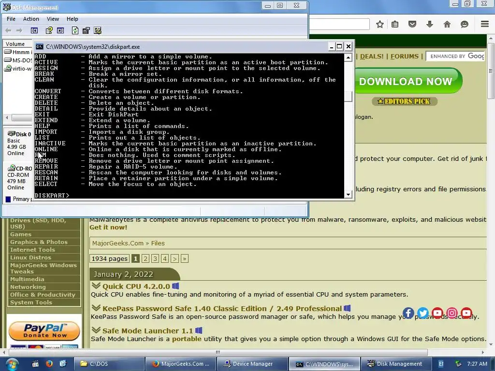This screenshot has width=495, height=371.
Task: Open System Tools sidebar category
Action: tap(31, 302)
